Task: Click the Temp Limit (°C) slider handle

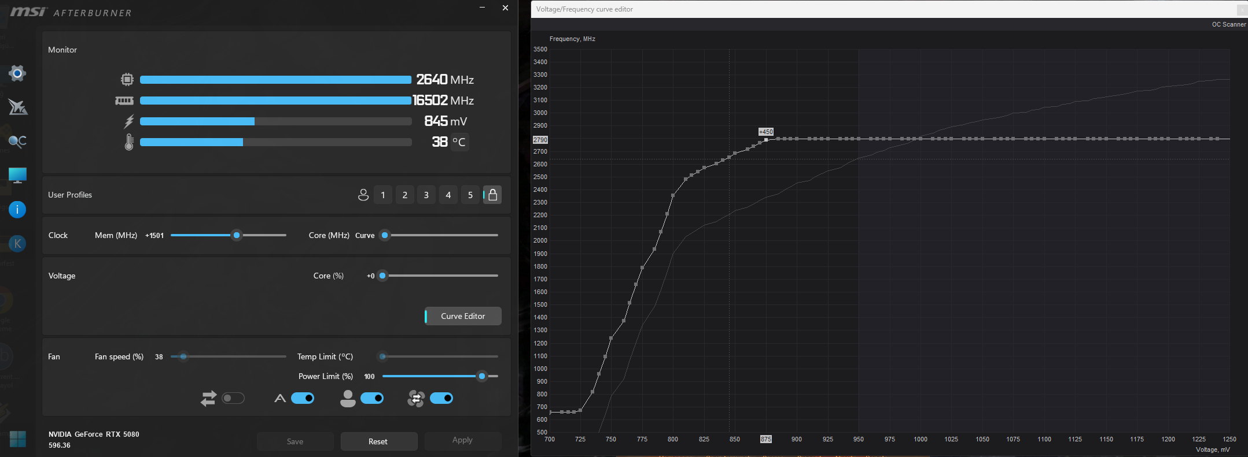Action: (x=382, y=356)
